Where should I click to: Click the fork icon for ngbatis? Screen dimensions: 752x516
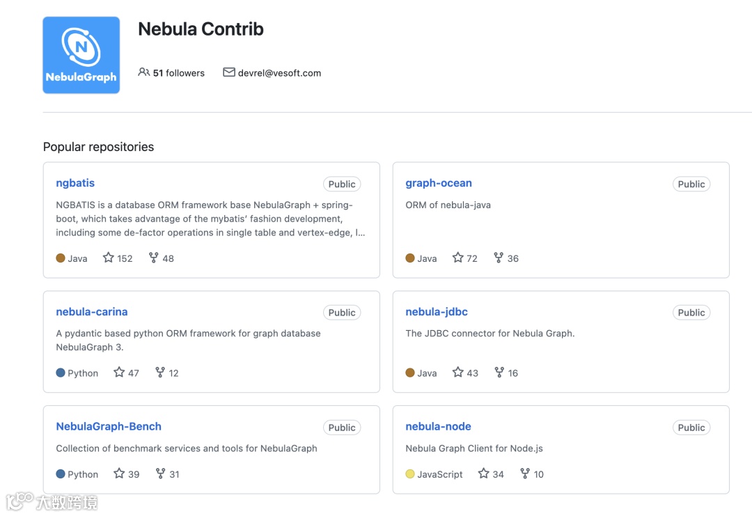click(x=154, y=258)
